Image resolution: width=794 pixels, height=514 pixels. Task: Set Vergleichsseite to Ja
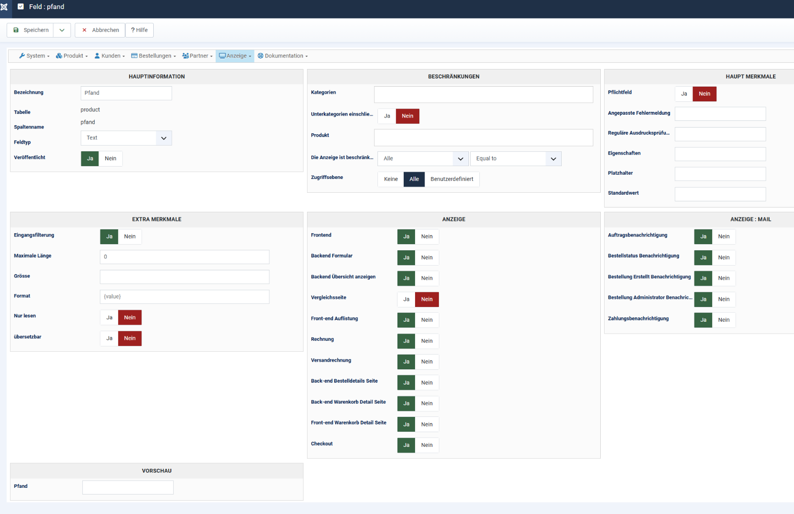click(x=407, y=299)
